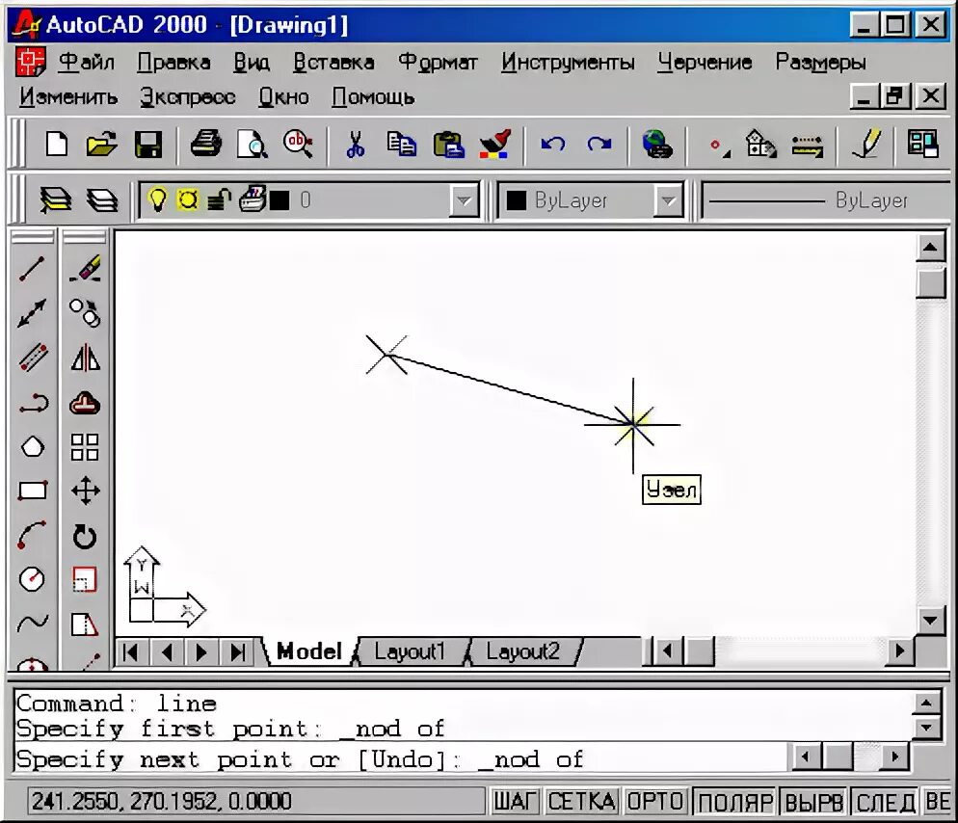Select the Move tool
Image resolution: width=958 pixels, height=823 pixels.
(x=86, y=491)
